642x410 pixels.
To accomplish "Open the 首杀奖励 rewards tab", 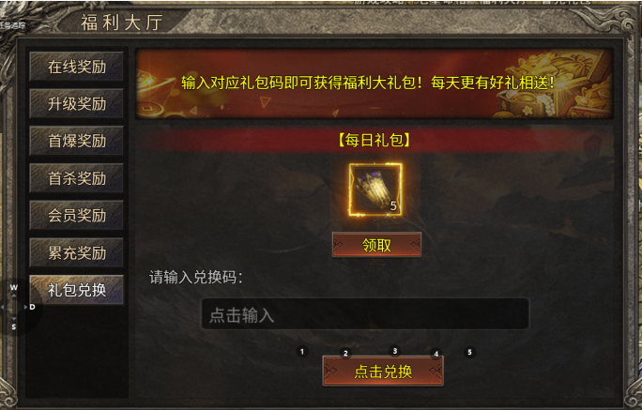I will pos(77,178).
